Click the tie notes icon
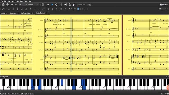Screen dimensions: 169x95 click(70, 9)
